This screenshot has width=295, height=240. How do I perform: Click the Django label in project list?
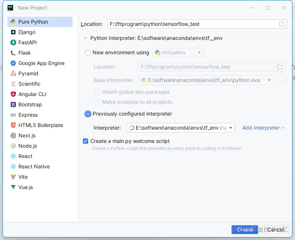coord(27,32)
